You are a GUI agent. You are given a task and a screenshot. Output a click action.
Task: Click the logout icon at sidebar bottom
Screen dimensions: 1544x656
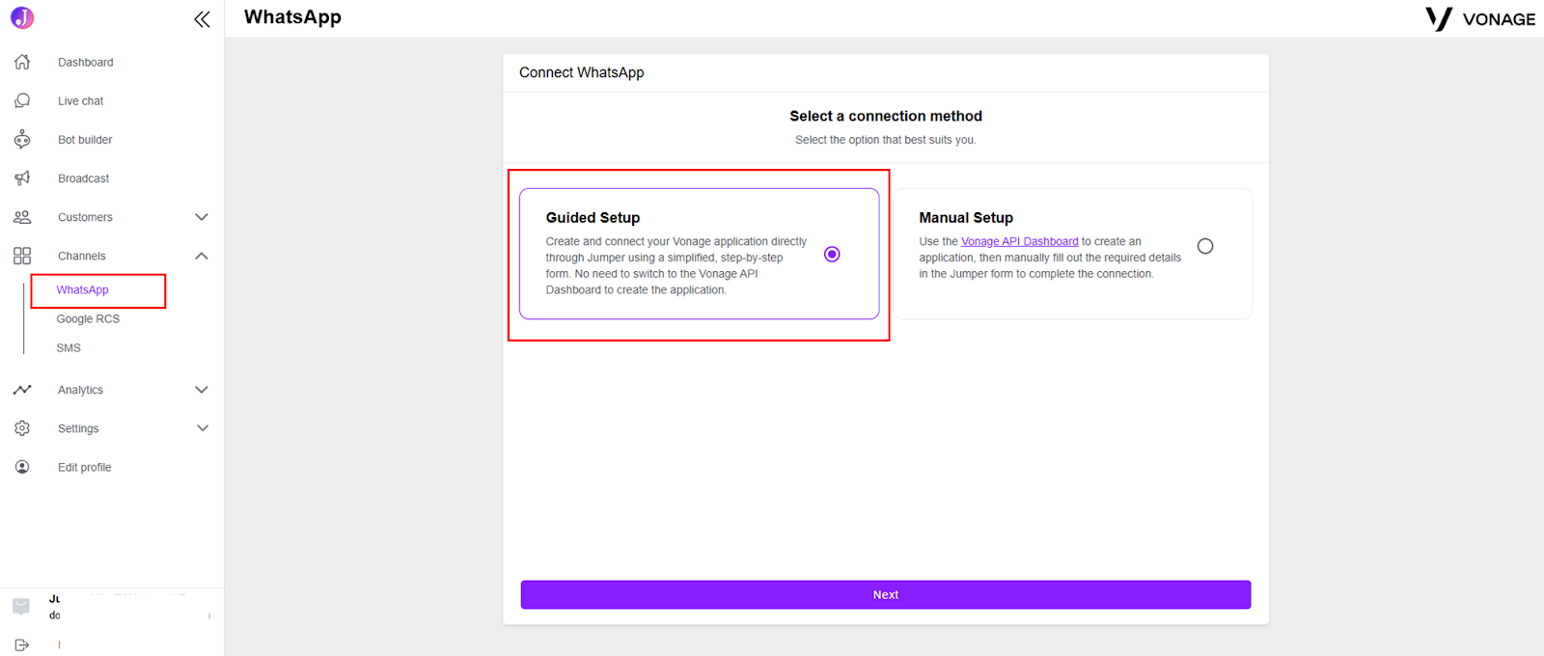(22, 644)
